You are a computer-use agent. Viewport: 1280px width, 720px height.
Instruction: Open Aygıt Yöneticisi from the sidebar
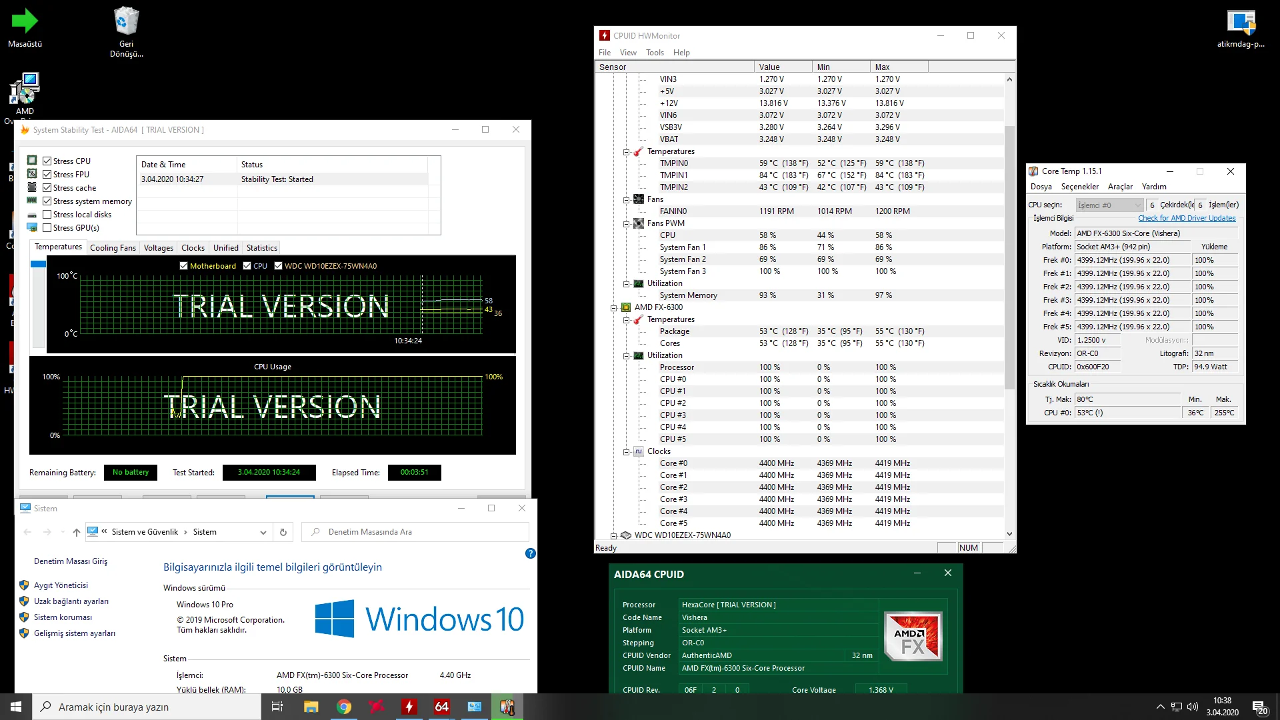click(x=61, y=585)
